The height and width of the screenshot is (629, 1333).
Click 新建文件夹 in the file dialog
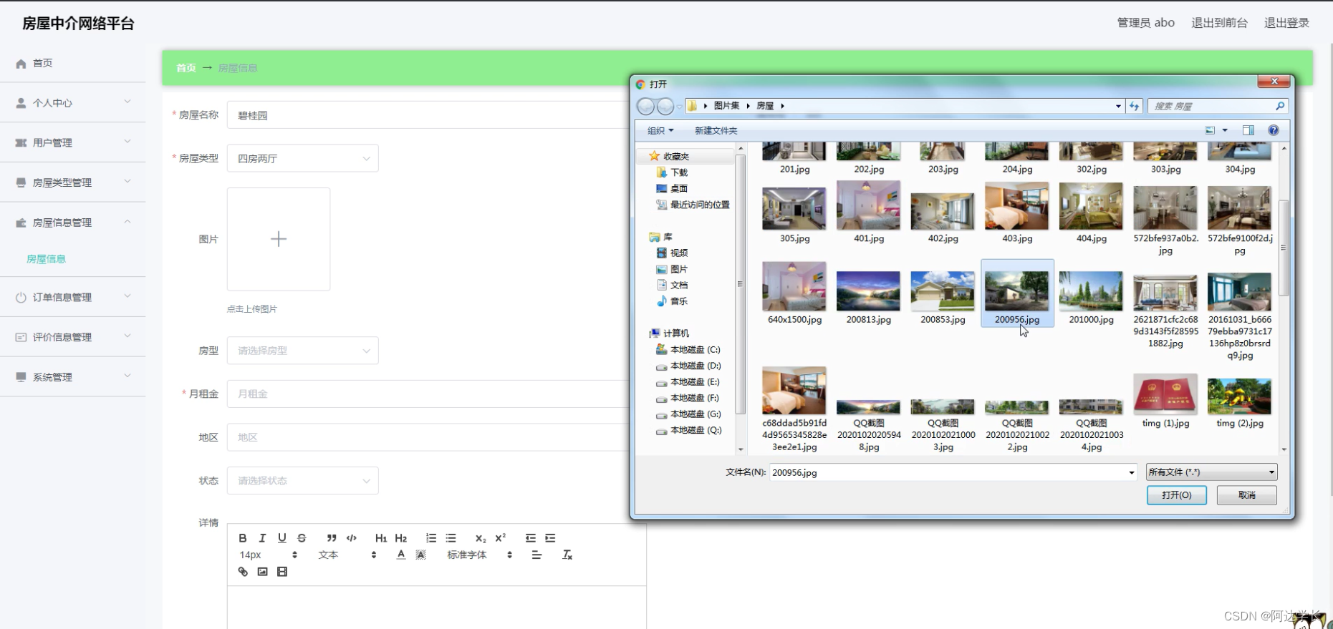tap(716, 130)
